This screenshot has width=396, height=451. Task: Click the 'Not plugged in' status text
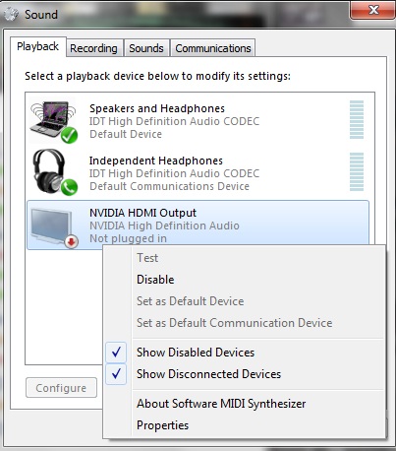[128, 238]
